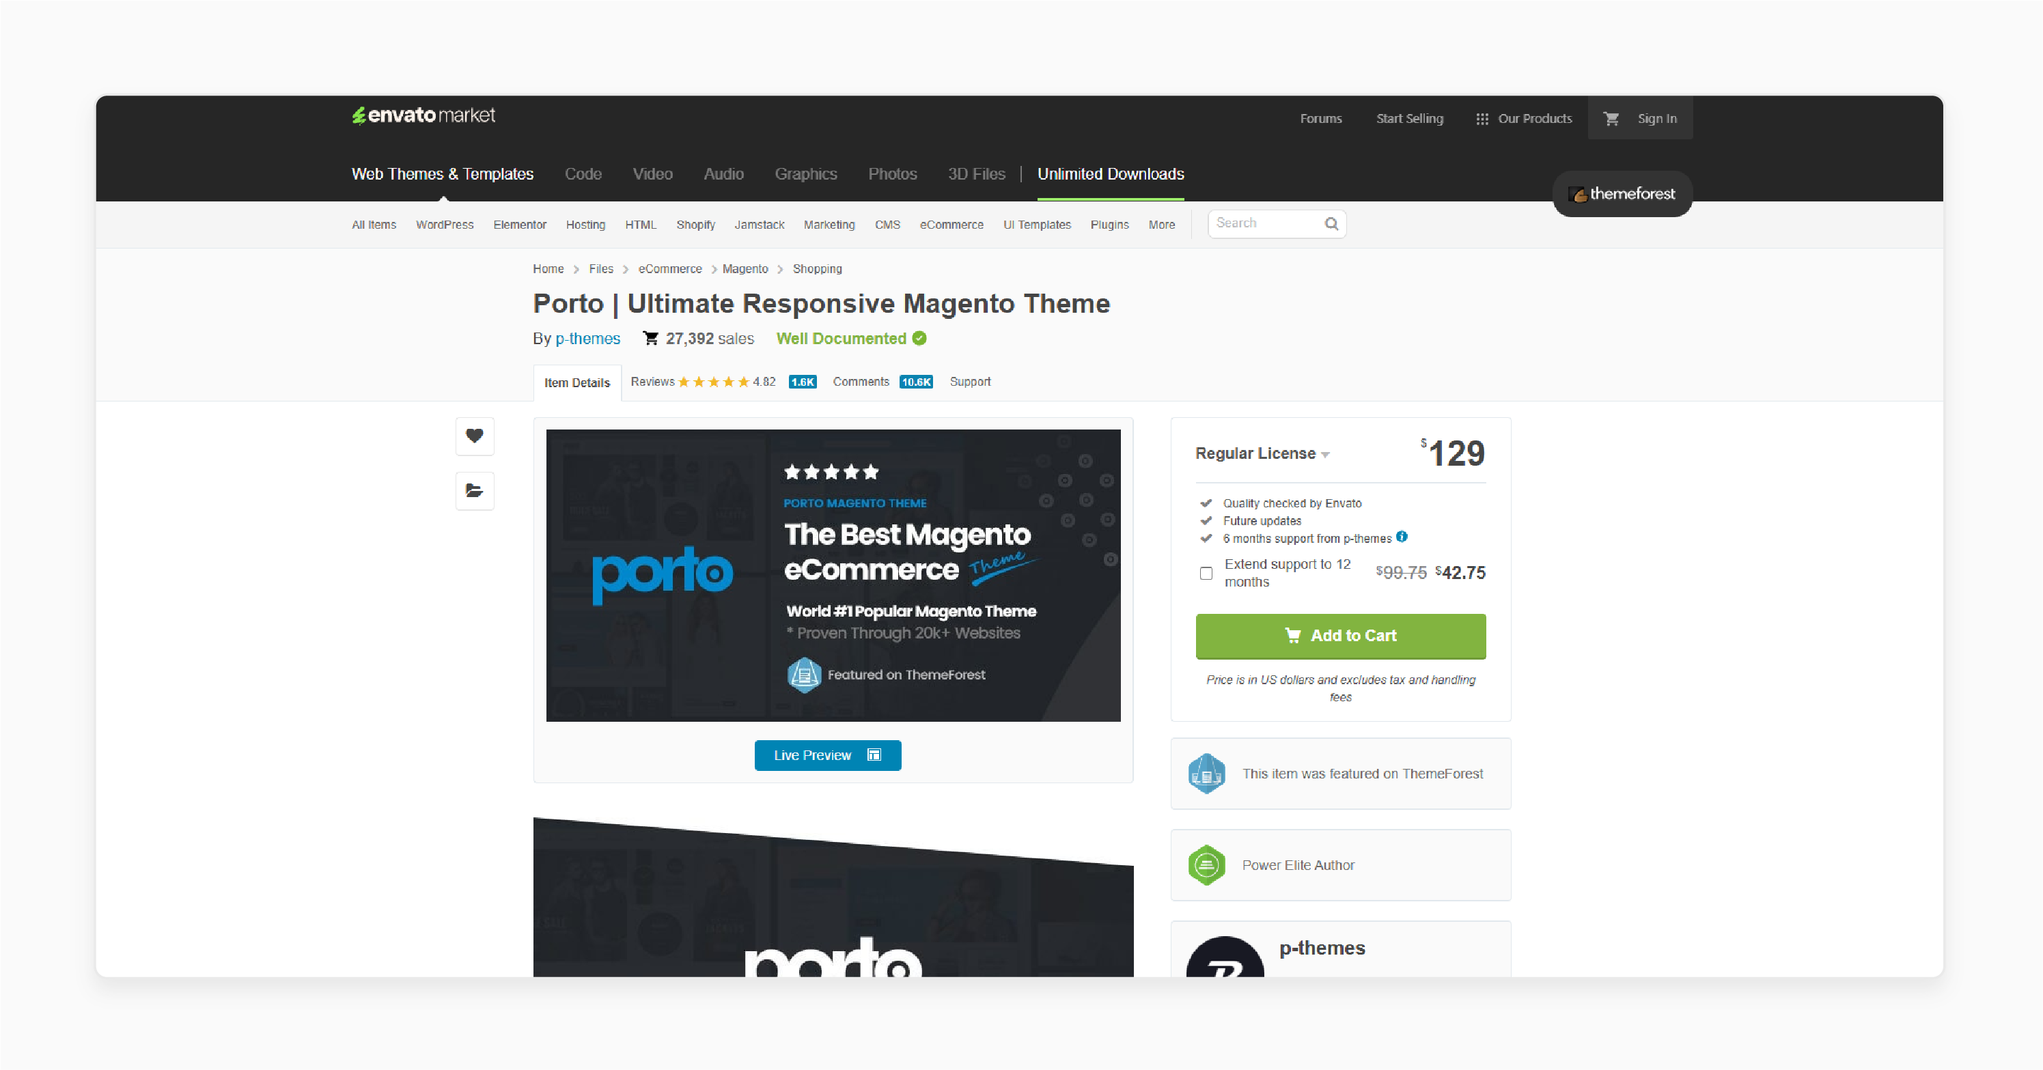This screenshot has height=1070, width=2043.
Task: Open the Support tab
Action: pyautogui.click(x=970, y=382)
